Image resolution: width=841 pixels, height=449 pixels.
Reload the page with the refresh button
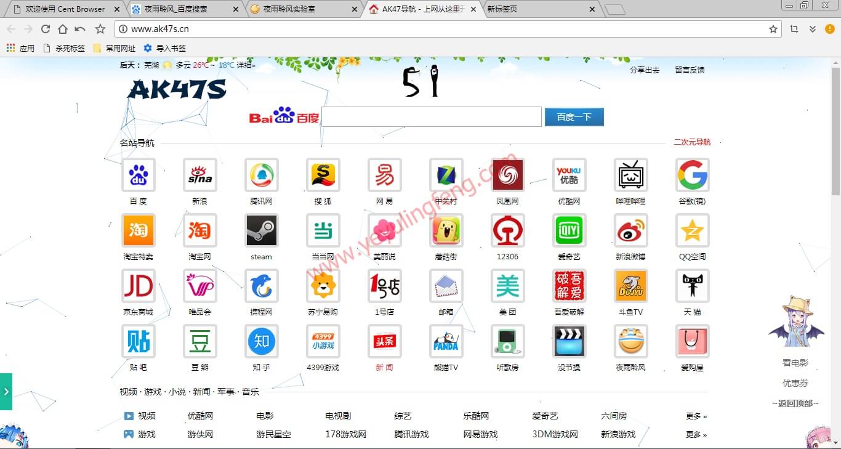pos(46,29)
